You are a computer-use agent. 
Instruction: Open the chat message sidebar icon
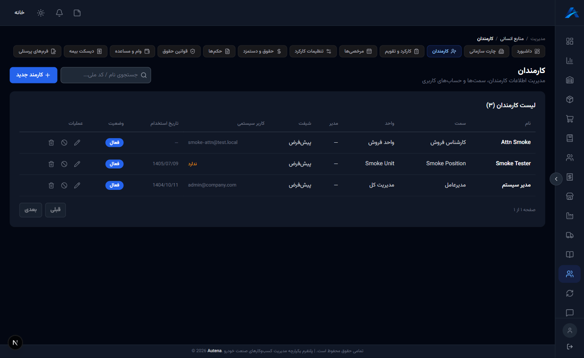(x=569, y=313)
